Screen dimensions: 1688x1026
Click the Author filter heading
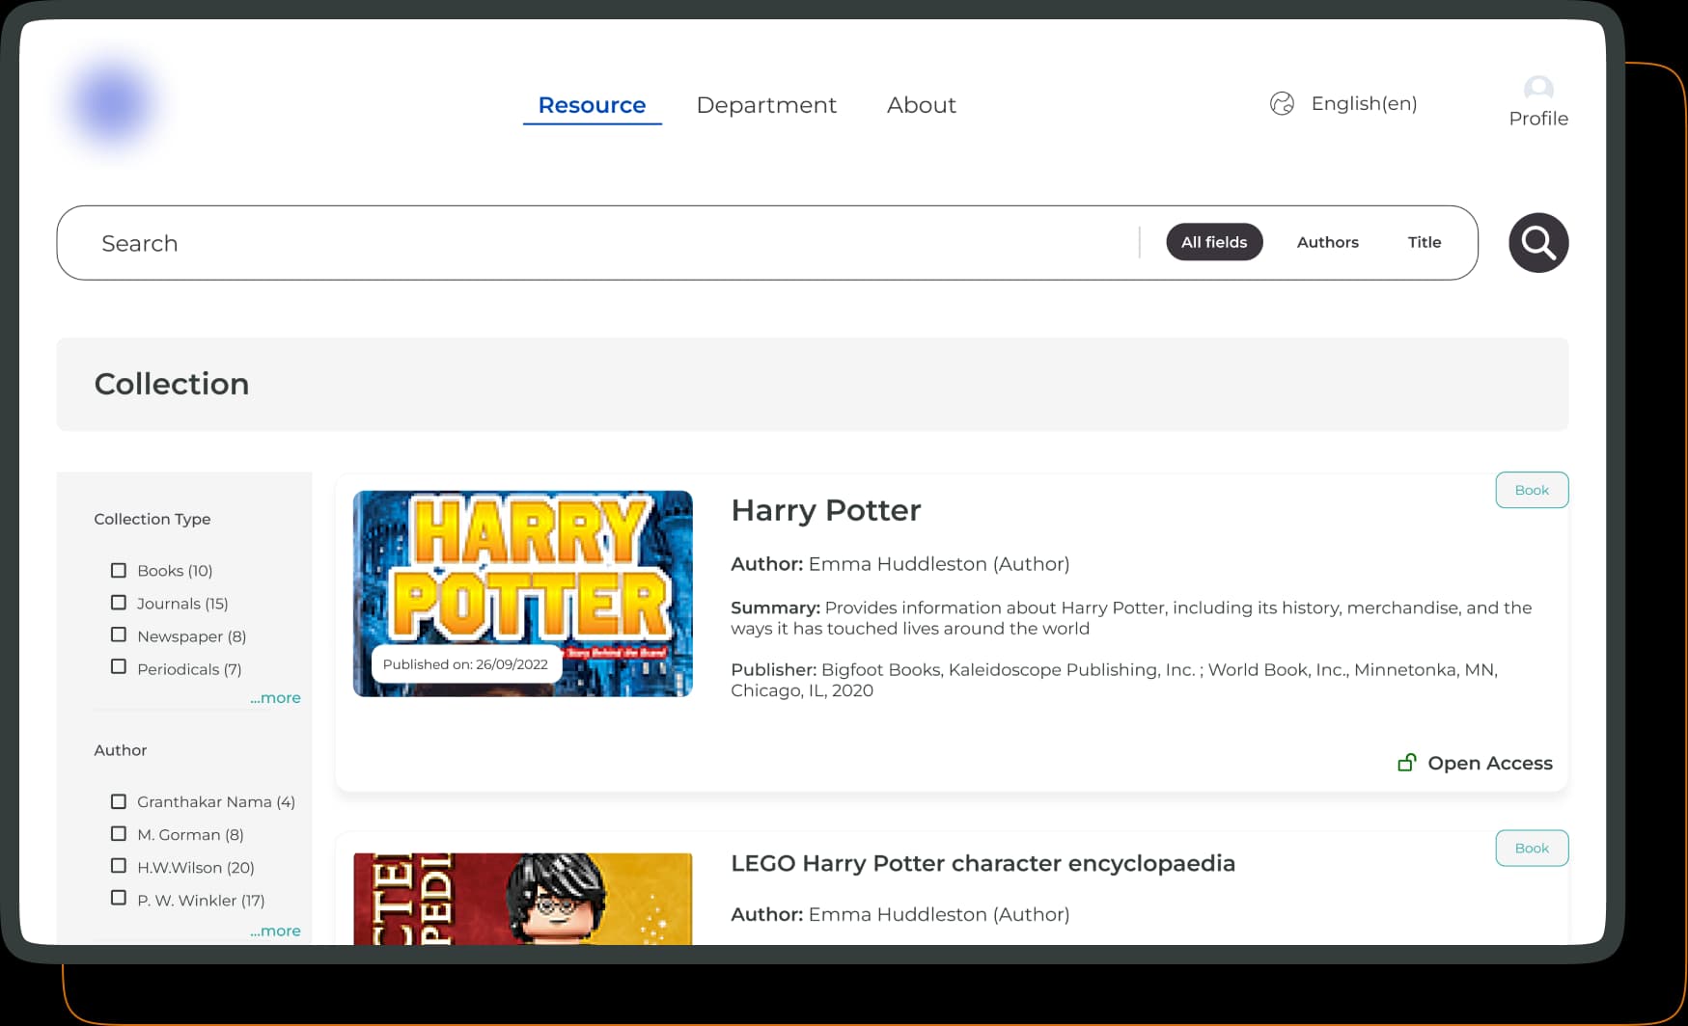coord(121,750)
